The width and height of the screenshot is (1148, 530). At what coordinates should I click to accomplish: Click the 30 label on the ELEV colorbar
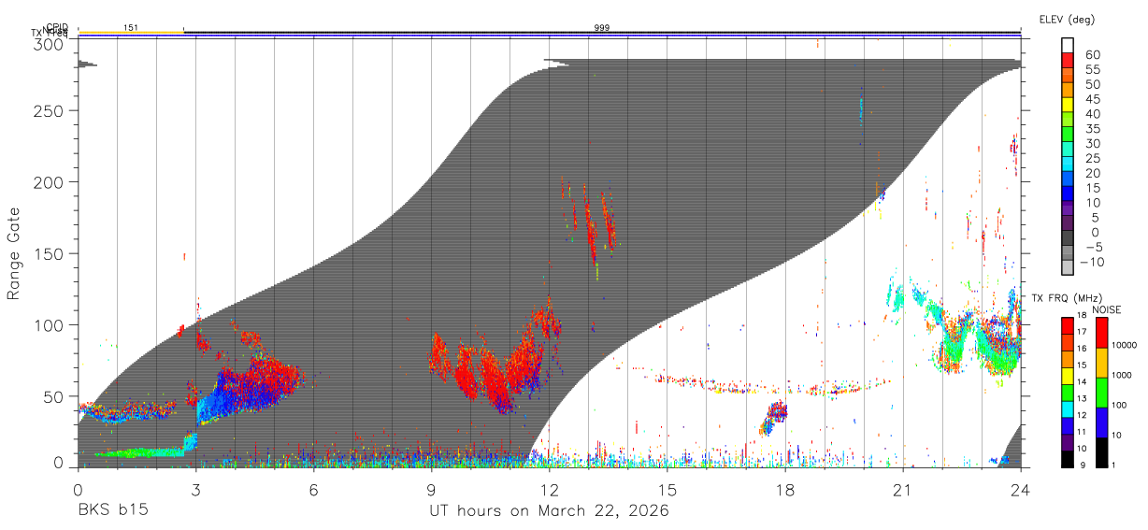(1092, 143)
